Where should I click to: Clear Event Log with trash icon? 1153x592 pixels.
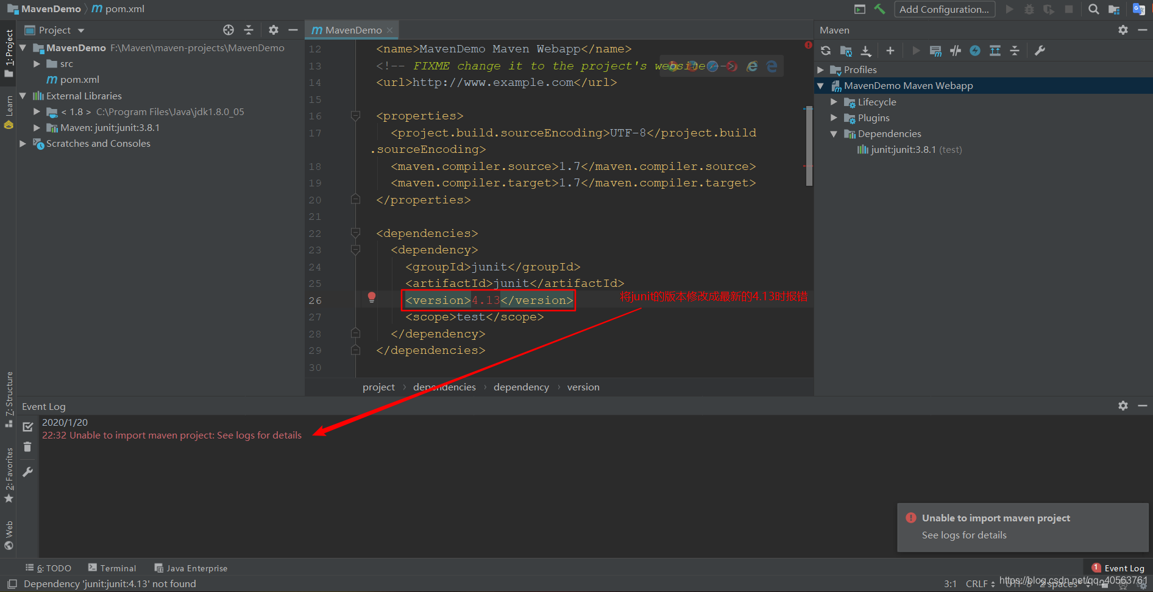[27, 447]
